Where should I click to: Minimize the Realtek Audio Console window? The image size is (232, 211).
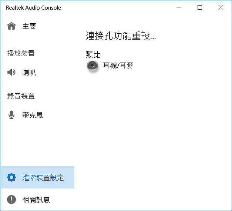tap(179, 7)
